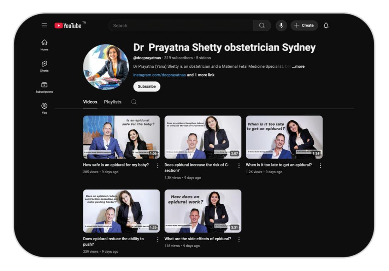Open the 2:07 C-section risk video thumbnail
Image resolution: width=389 pixels, height=271 pixels.
click(x=203, y=137)
